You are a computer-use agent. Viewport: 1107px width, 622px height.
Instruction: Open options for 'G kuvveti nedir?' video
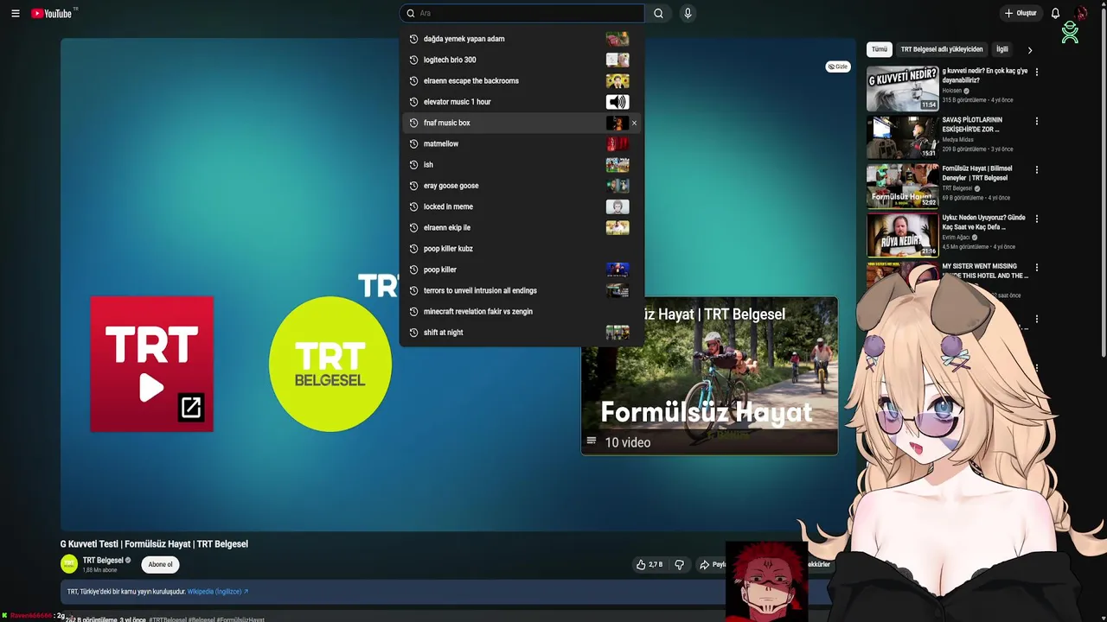pos(1037,72)
